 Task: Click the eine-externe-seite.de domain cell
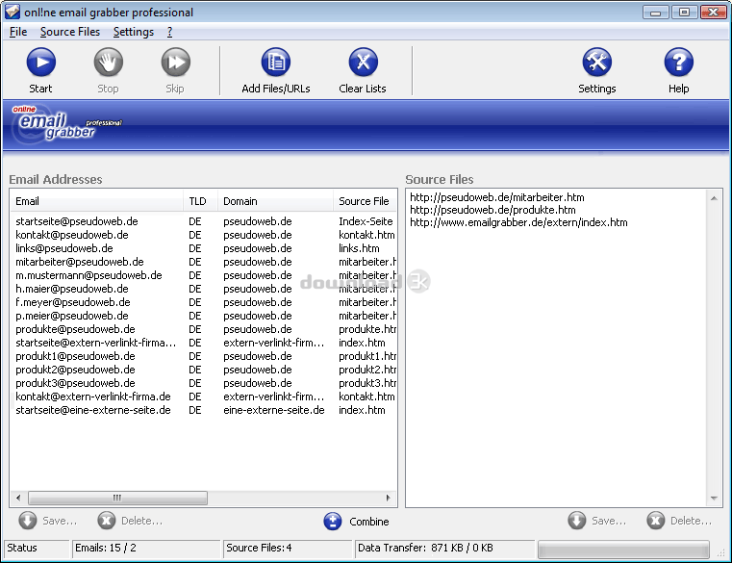pyautogui.click(x=274, y=410)
